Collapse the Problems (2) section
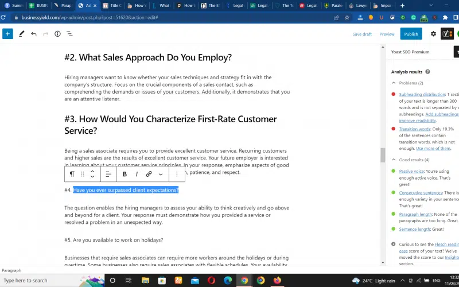This screenshot has width=459, height=287. [394, 83]
